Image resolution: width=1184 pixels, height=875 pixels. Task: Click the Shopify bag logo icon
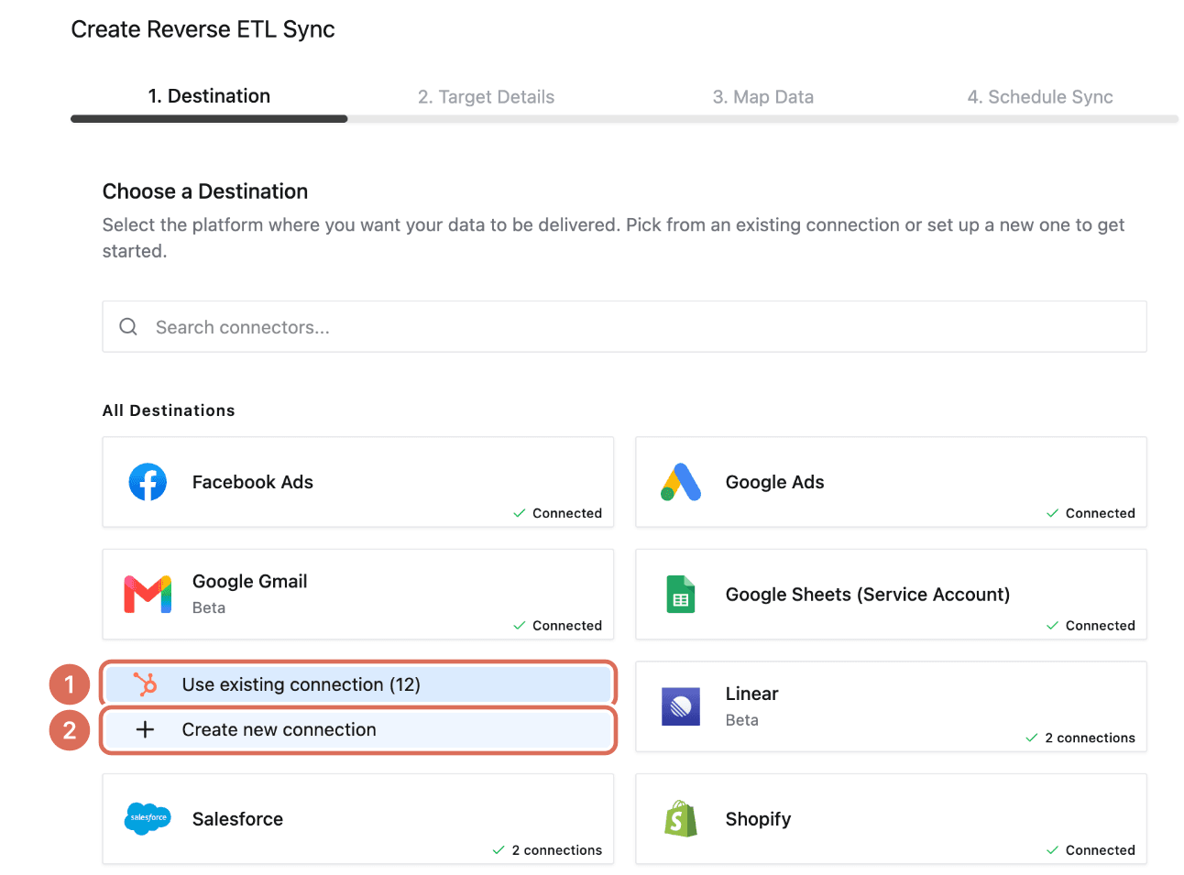tap(681, 819)
